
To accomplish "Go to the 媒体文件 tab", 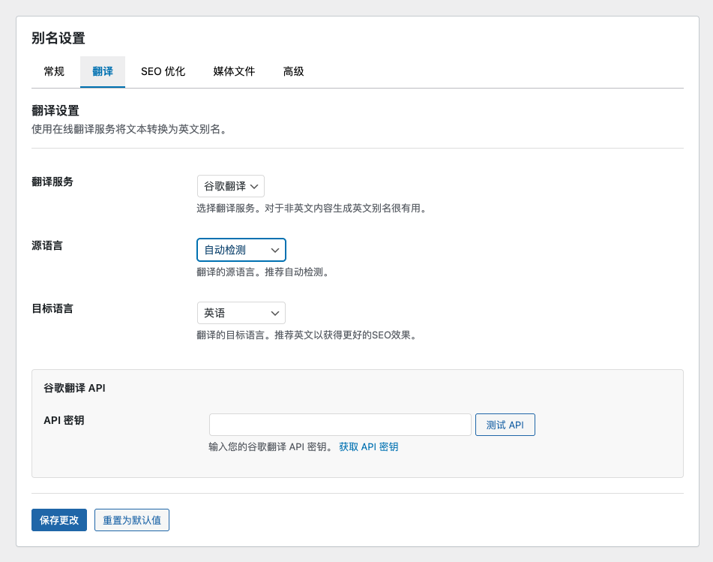I will [x=234, y=72].
